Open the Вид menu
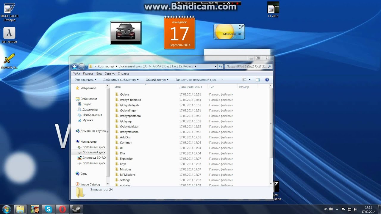The width and height of the screenshot is (381, 214). coord(99,73)
